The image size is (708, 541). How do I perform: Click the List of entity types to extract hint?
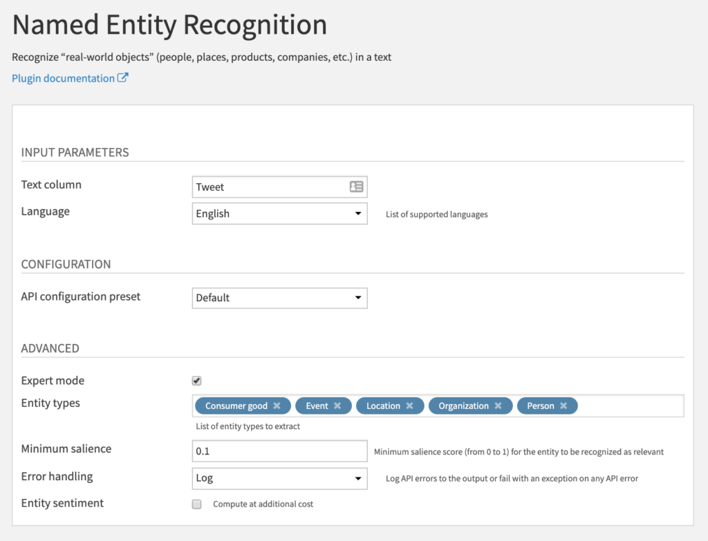tap(248, 426)
